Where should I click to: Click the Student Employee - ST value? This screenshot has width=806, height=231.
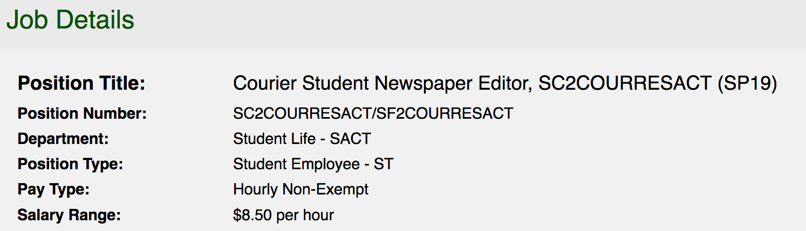coord(313,164)
